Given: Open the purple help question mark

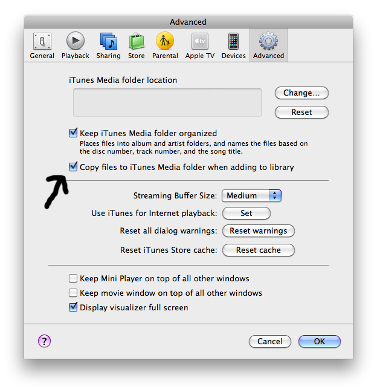Looking at the screenshot, I should [45, 341].
